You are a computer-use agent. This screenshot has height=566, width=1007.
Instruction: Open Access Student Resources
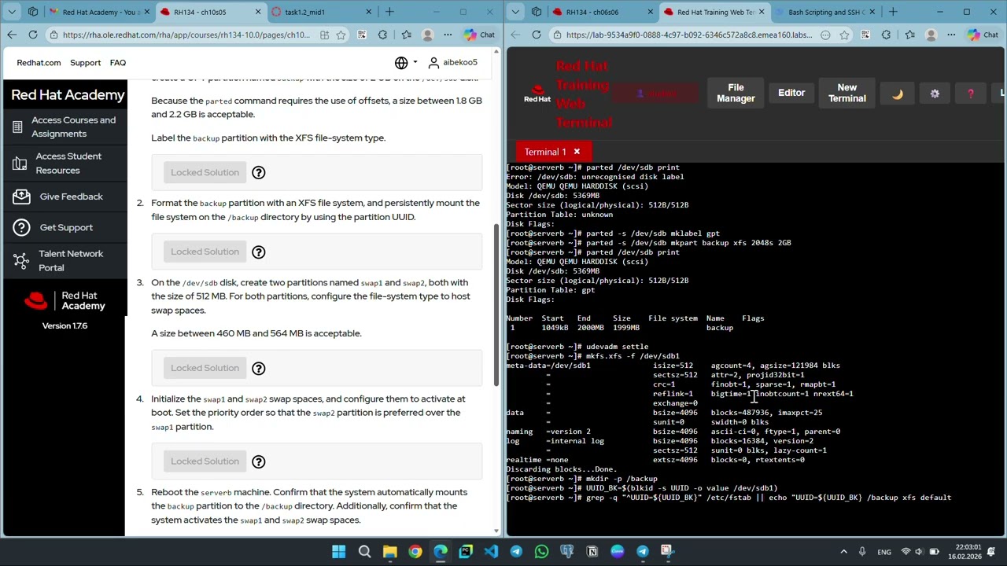[64, 163]
